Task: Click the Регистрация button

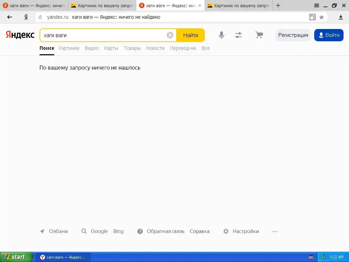Action: [x=293, y=35]
